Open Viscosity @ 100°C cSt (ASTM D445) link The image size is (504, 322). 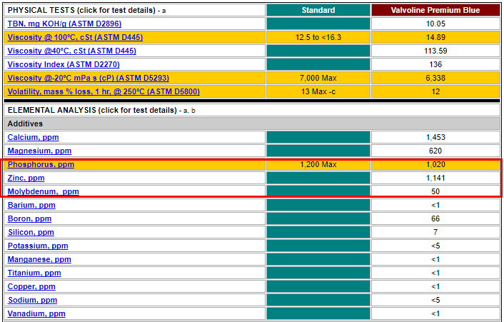tap(75, 37)
